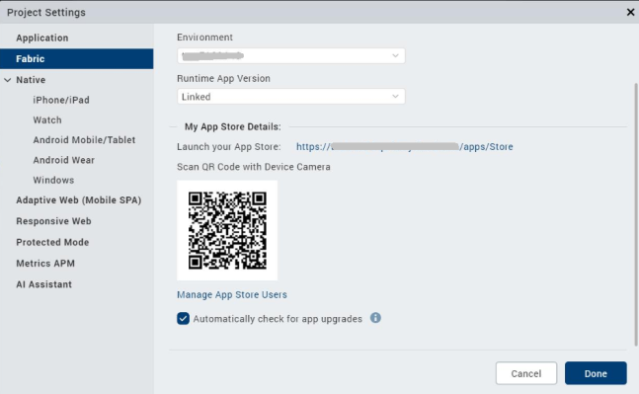The image size is (639, 394).
Task: Select the Fabric settings tab
Action: (77, 58)
